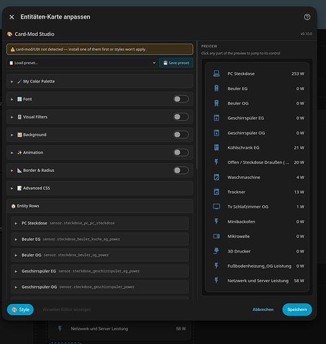Click the Geschirrspüler EG dishwasher icon
Image resolution: width=326 pixels, height=344 pixels.
216,118
